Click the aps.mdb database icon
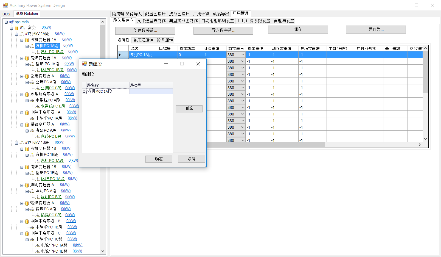The height and width of the screenshot is (257, 441). pyautogui.click(x=11, y=22)
